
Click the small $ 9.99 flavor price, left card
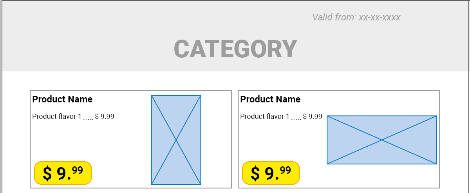coord(105,117)
